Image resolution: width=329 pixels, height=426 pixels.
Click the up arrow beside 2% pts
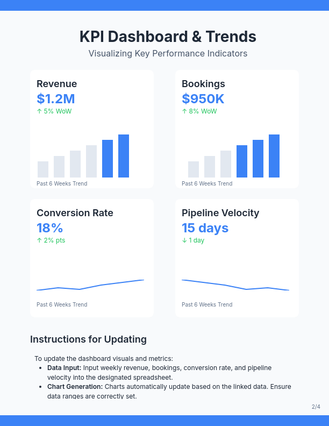pos(39,240)
